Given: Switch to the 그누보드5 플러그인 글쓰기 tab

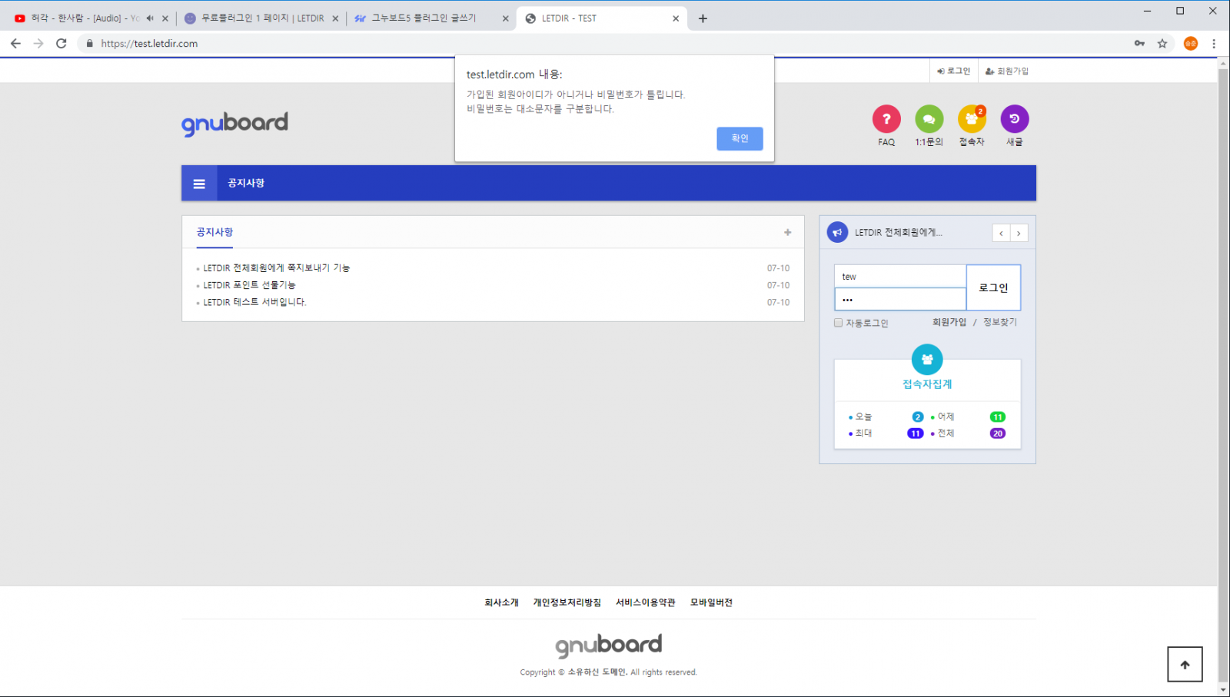Looking at the screenshot, I should [424, 18].
